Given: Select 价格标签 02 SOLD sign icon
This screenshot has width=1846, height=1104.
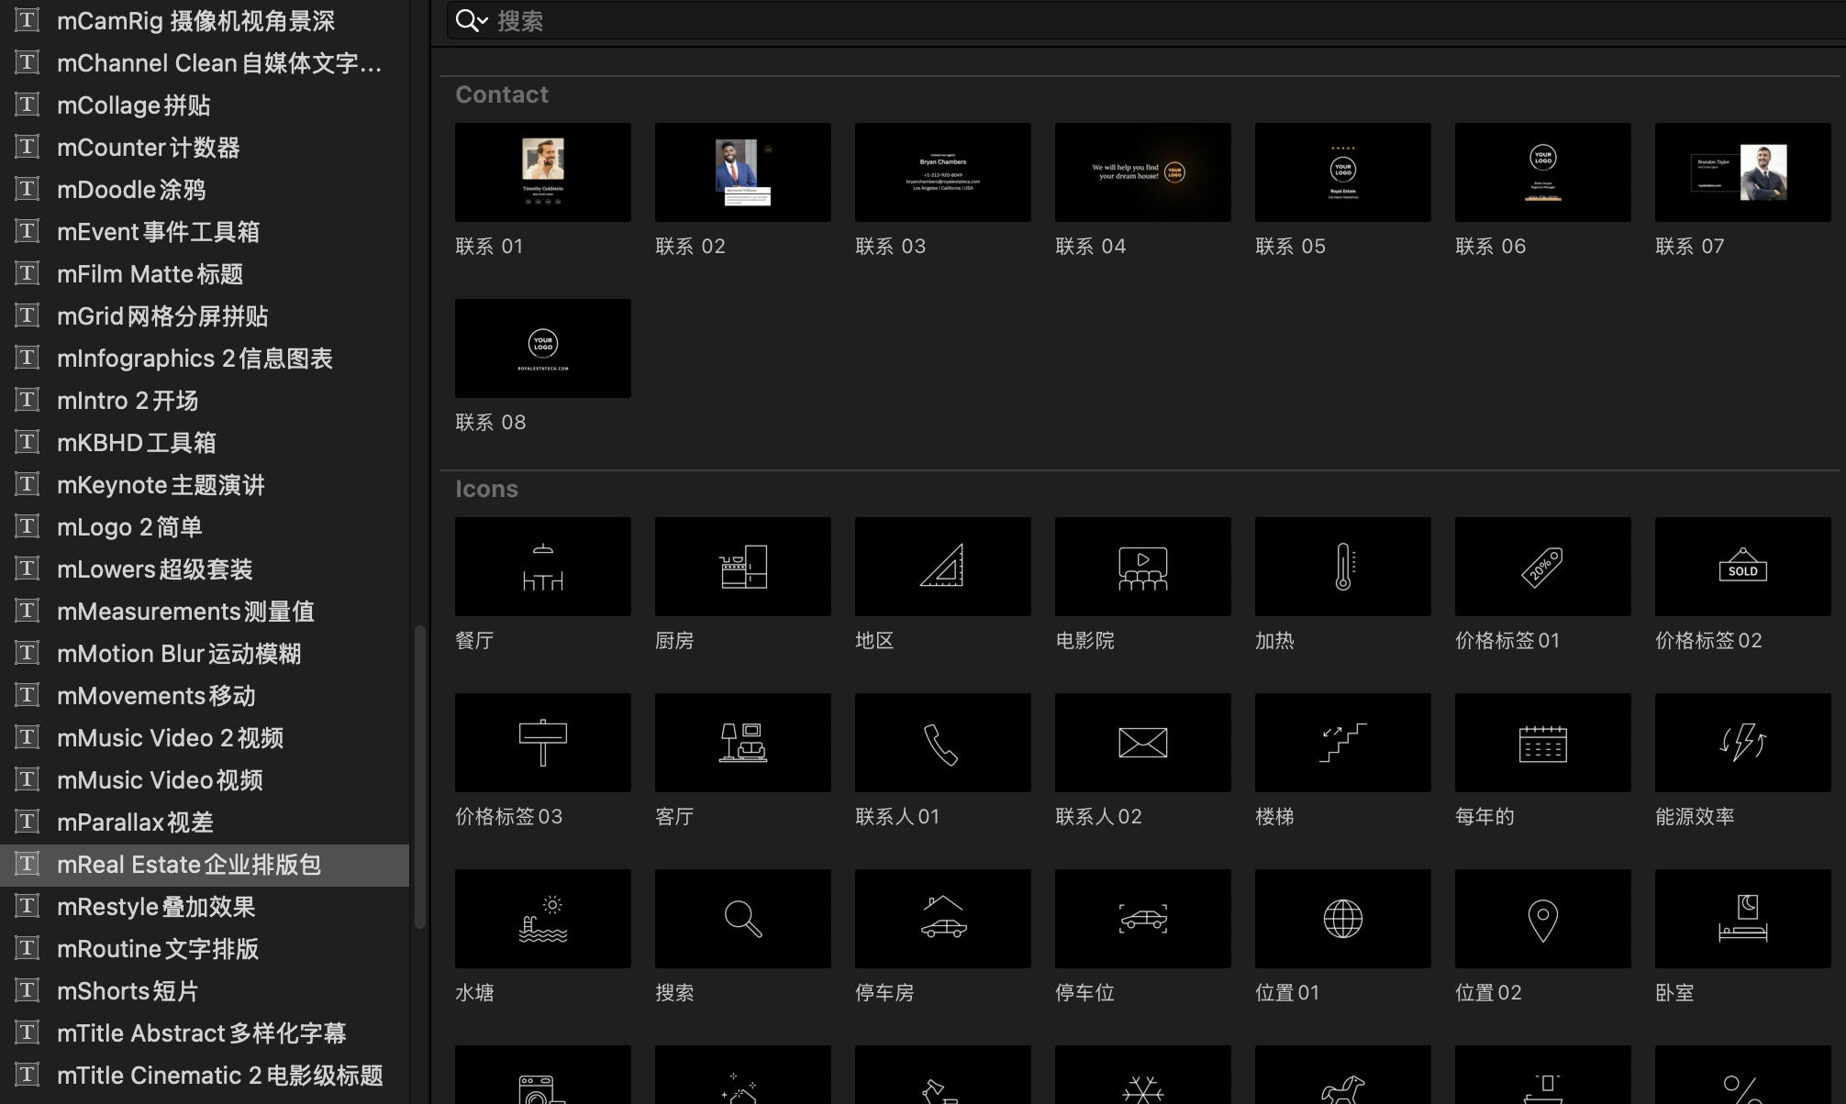Looking at the screenshot, I should (x=1743, y=567).
